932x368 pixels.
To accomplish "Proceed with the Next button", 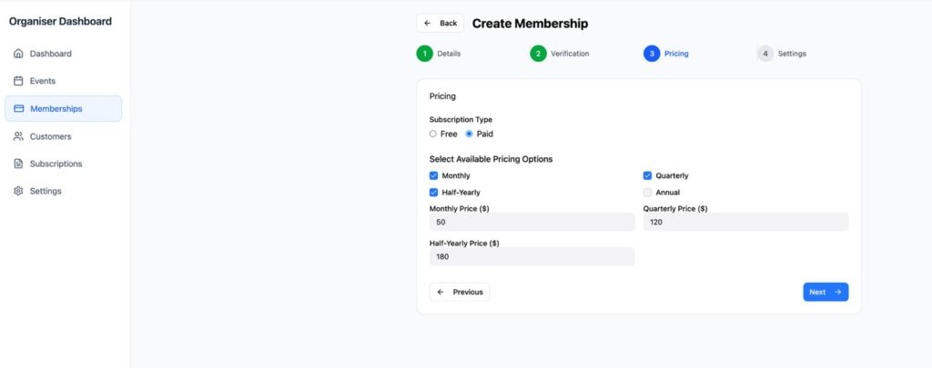I will tap(826, 292).
